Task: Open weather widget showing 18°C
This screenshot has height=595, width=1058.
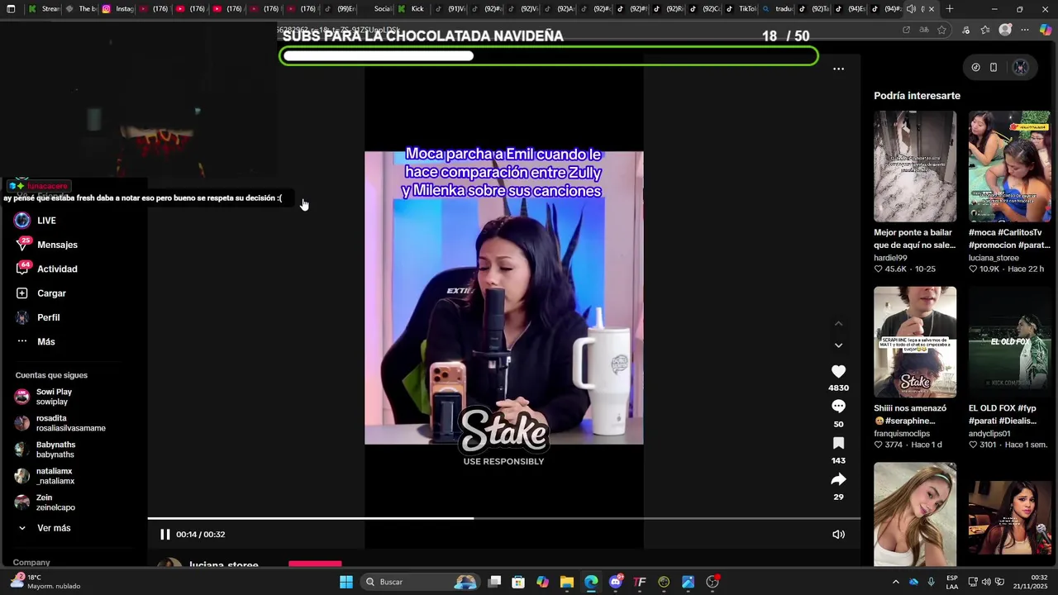Action: 45,582
